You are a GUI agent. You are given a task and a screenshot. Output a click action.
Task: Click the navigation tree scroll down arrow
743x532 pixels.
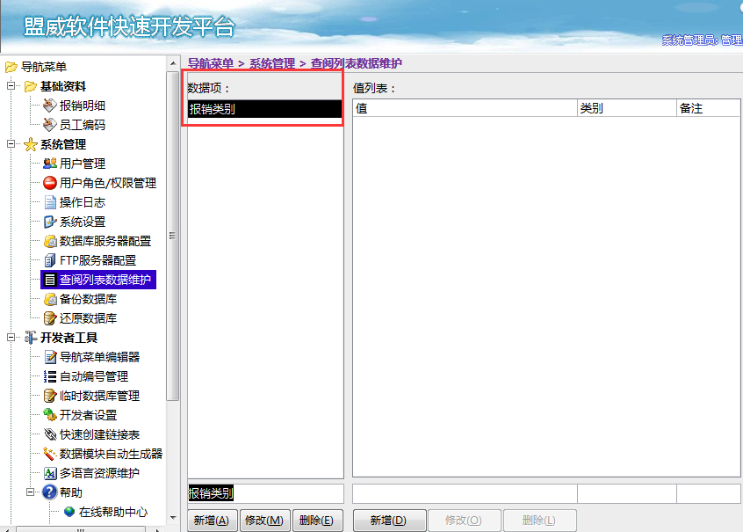(173, 518)
